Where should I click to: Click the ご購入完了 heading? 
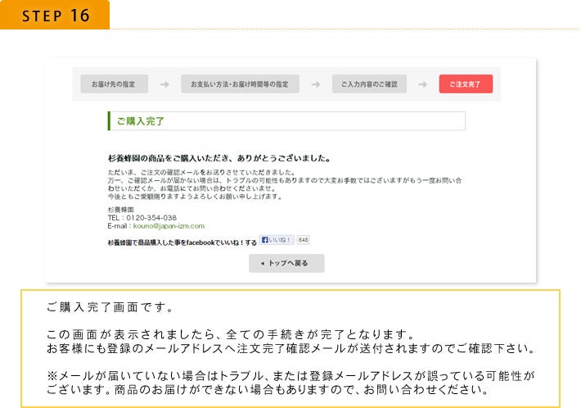(140, 121)
